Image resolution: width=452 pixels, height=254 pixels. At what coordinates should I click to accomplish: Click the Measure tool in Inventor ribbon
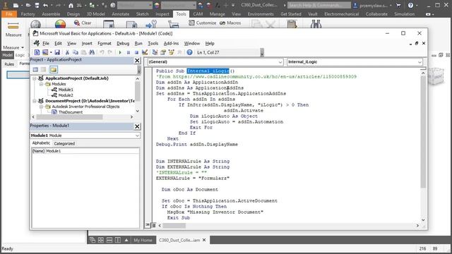pos(13,30)
